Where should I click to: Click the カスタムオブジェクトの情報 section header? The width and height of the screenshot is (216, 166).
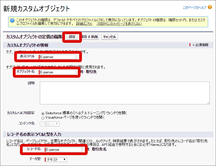28,45
